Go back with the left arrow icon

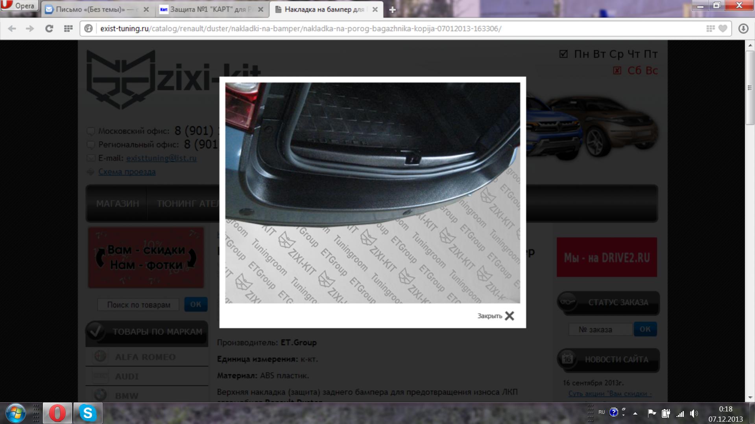(x=12, y=29)
